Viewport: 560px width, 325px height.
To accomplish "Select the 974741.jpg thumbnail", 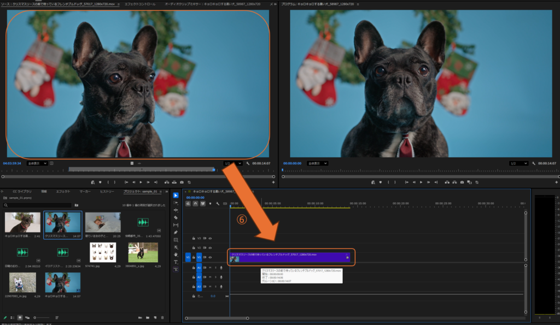I will [102, 252].
